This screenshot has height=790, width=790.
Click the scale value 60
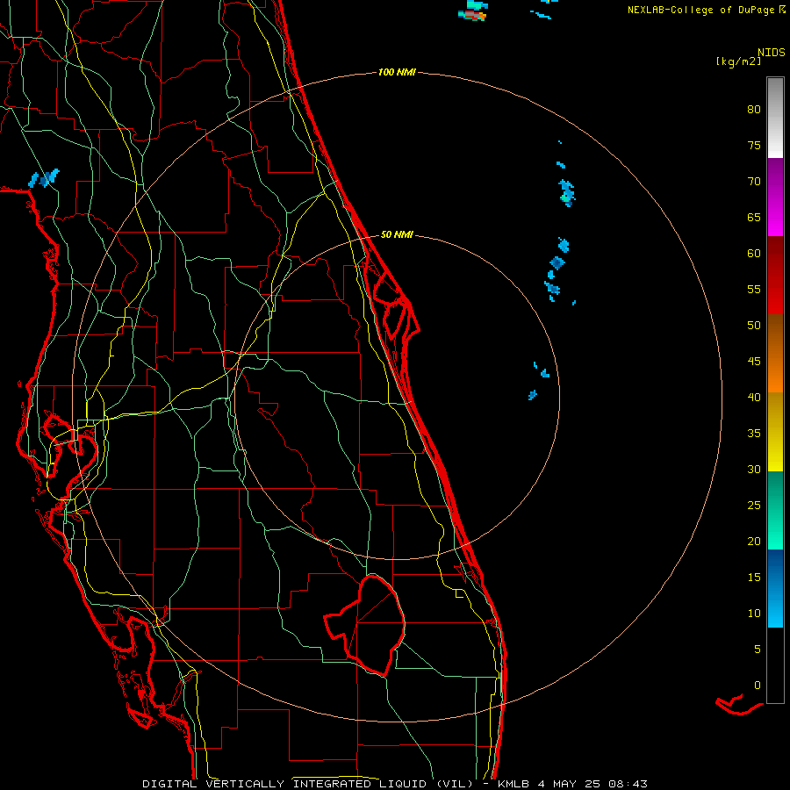[x=754, y=254]
